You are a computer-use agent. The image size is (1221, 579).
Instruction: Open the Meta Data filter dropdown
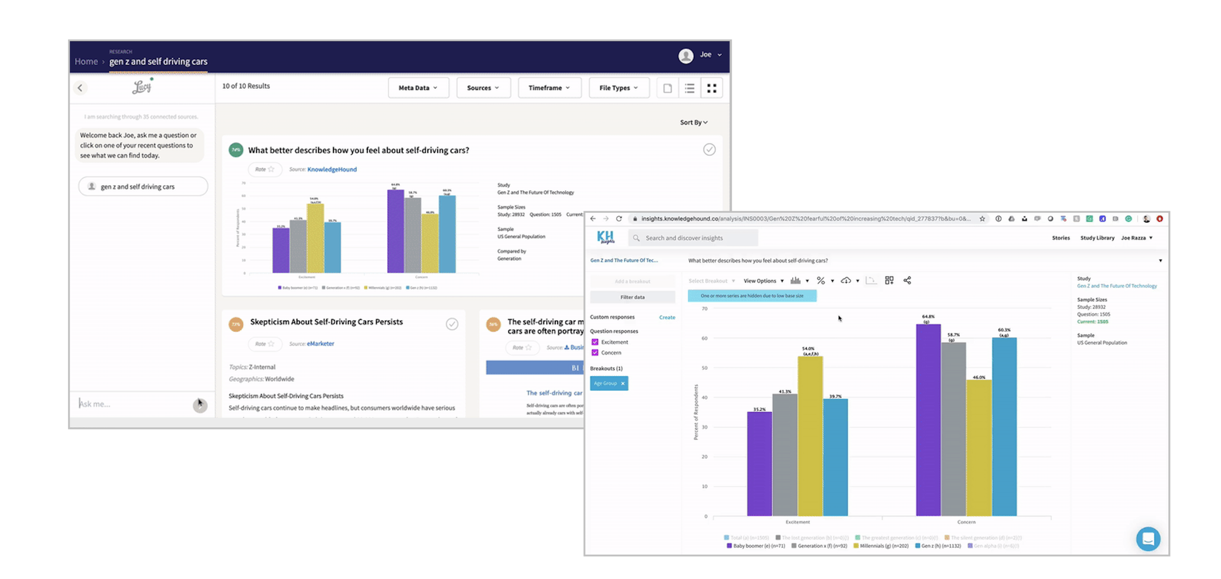tap(418, 88)
